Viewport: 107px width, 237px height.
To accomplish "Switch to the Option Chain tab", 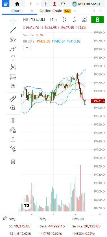I will (51, 11).
